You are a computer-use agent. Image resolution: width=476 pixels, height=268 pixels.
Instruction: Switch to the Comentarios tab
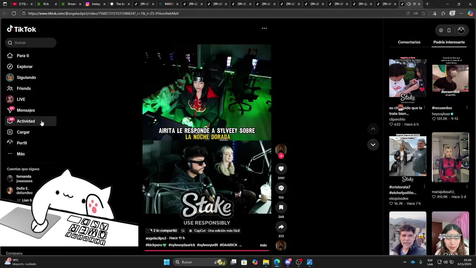click(x=409, y=42)
